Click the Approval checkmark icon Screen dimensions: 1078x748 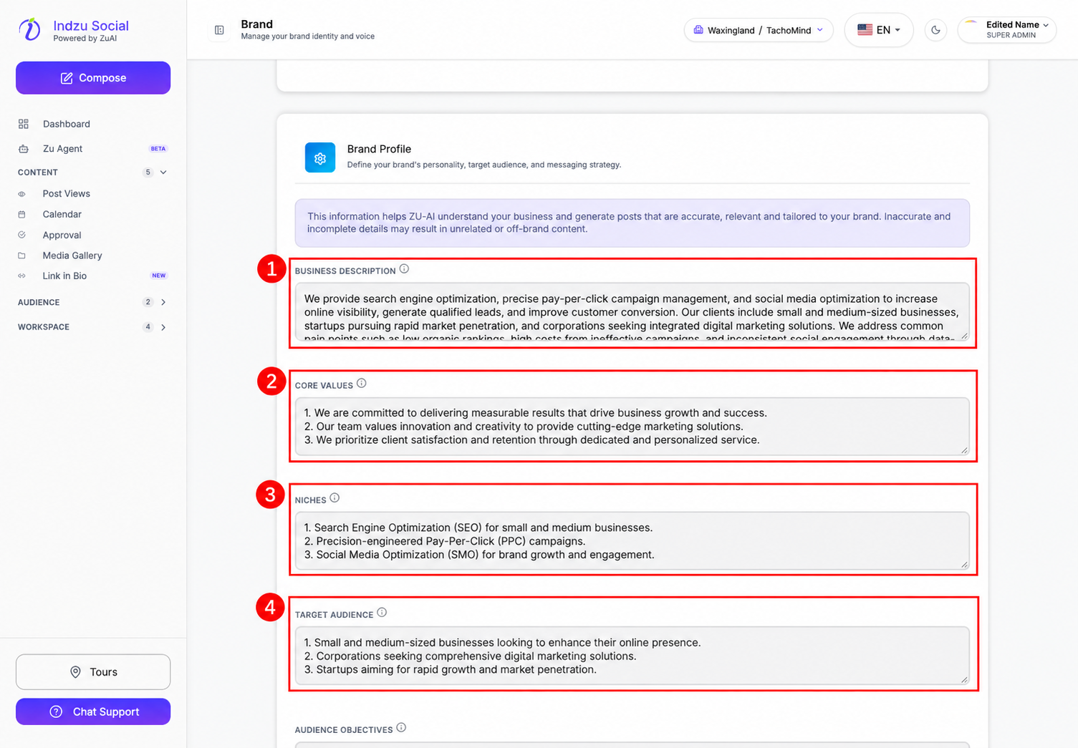click(21, 235)
